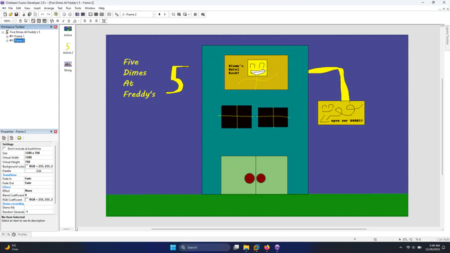This screenshot has height=253, width=450.
Task: Click the Palette Edit button
Action: pos(38,171)
